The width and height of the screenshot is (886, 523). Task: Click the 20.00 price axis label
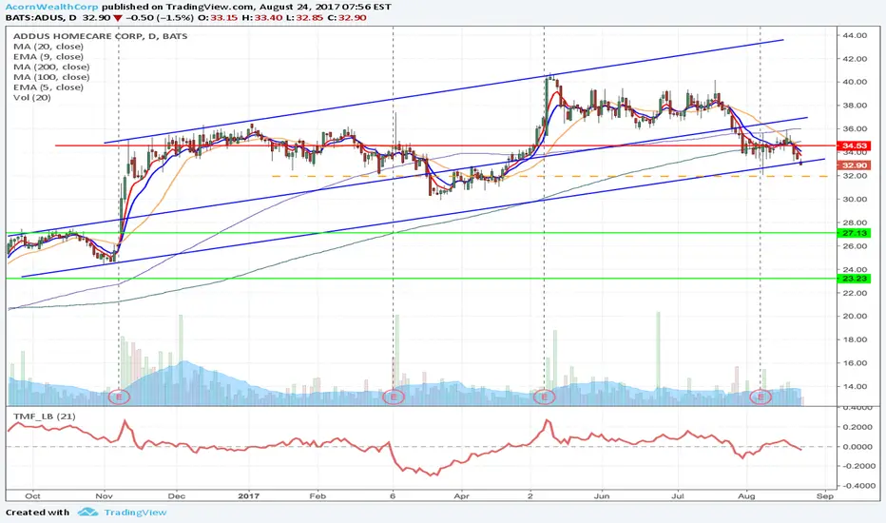(855, 316)
